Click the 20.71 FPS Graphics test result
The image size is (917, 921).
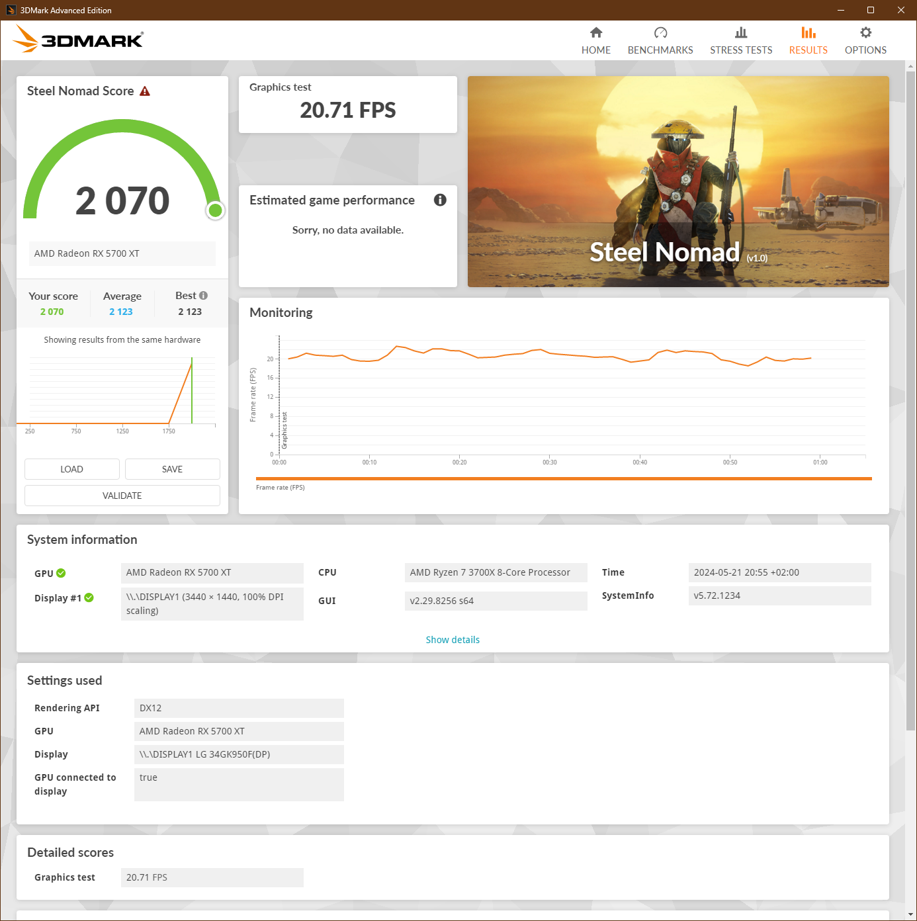tap(348, 110)
